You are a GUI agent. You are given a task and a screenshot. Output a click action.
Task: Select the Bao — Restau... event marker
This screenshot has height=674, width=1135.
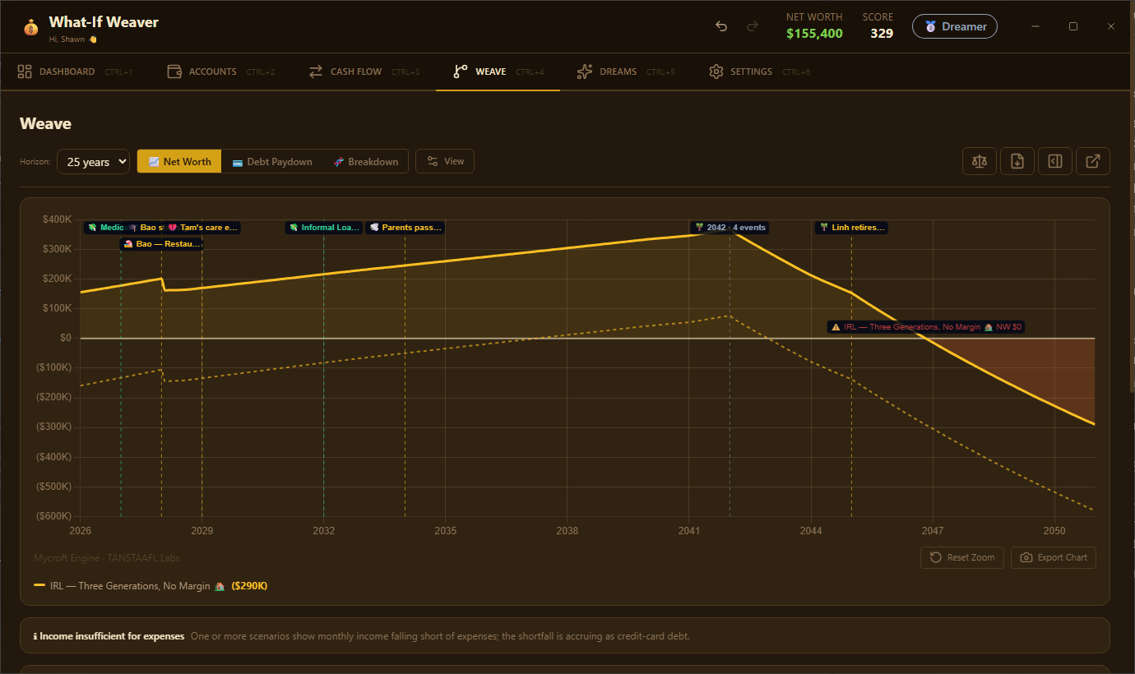(161, 244)
